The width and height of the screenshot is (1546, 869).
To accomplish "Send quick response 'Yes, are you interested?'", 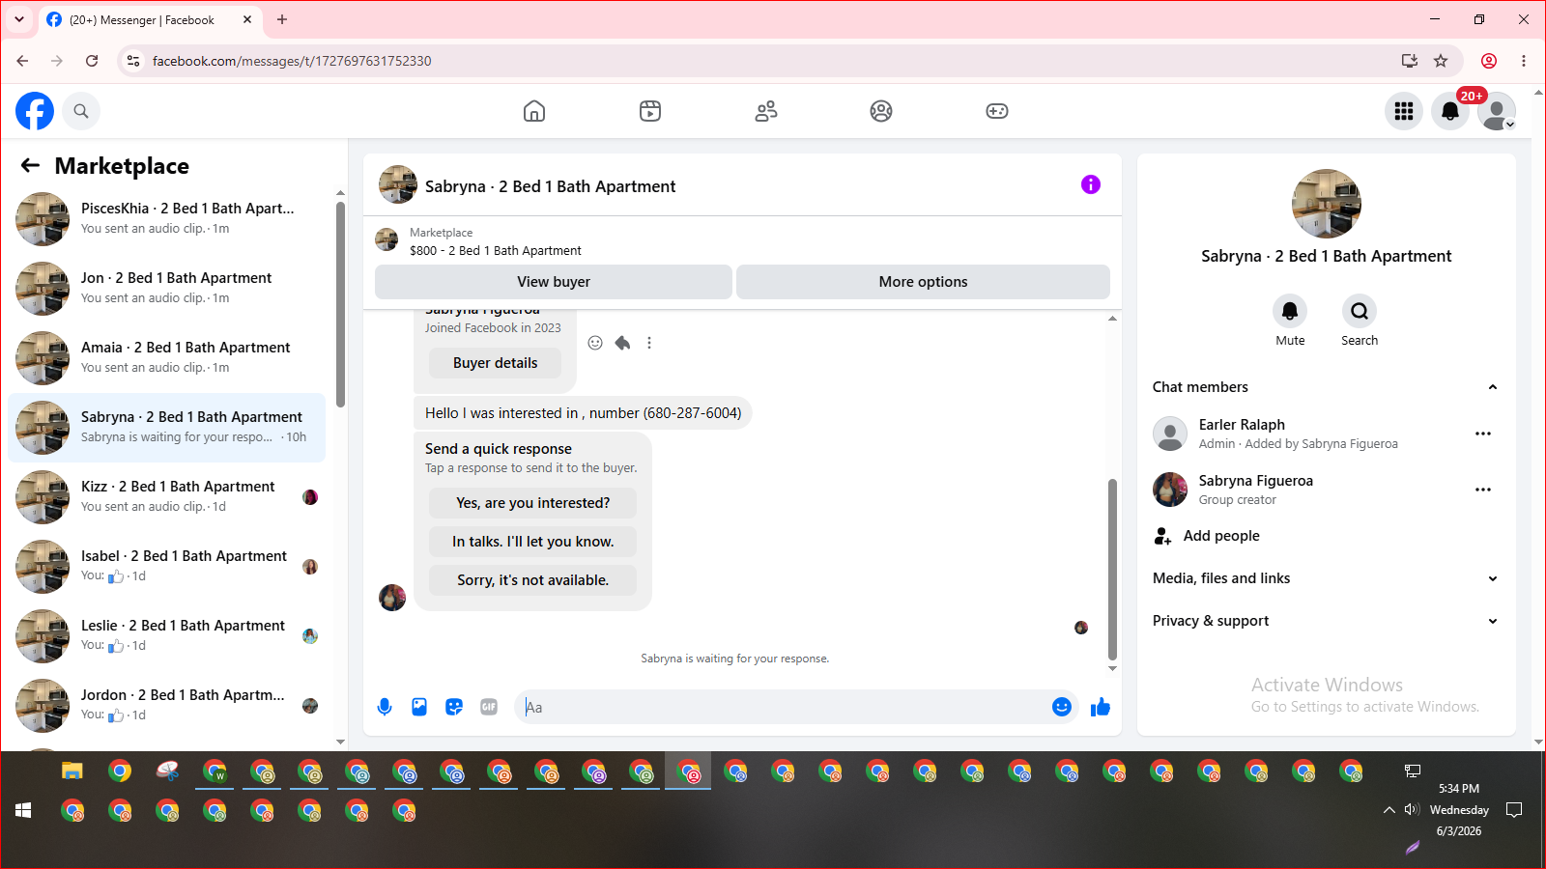I will (533, 503).
